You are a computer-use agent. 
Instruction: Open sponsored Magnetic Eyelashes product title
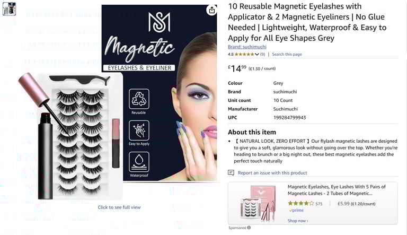coord(337,190)
